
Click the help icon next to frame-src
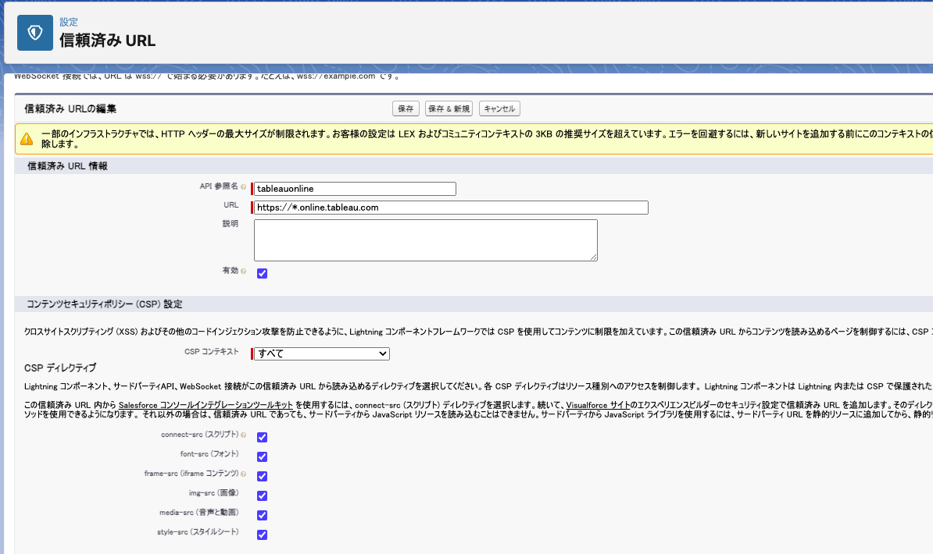[243, 474]
